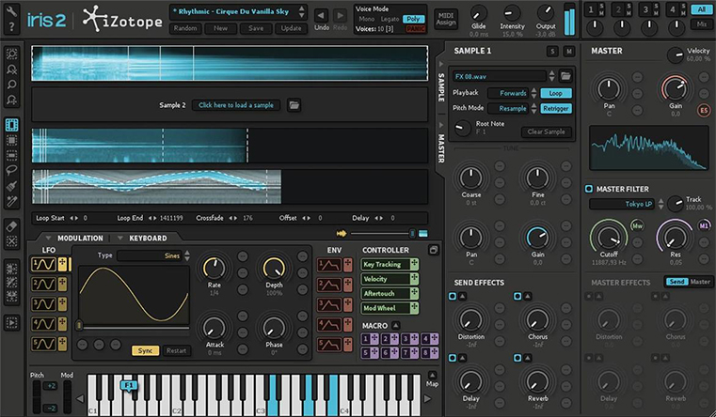
Task: Select the eraser tool
Action: tap(11, 226)
